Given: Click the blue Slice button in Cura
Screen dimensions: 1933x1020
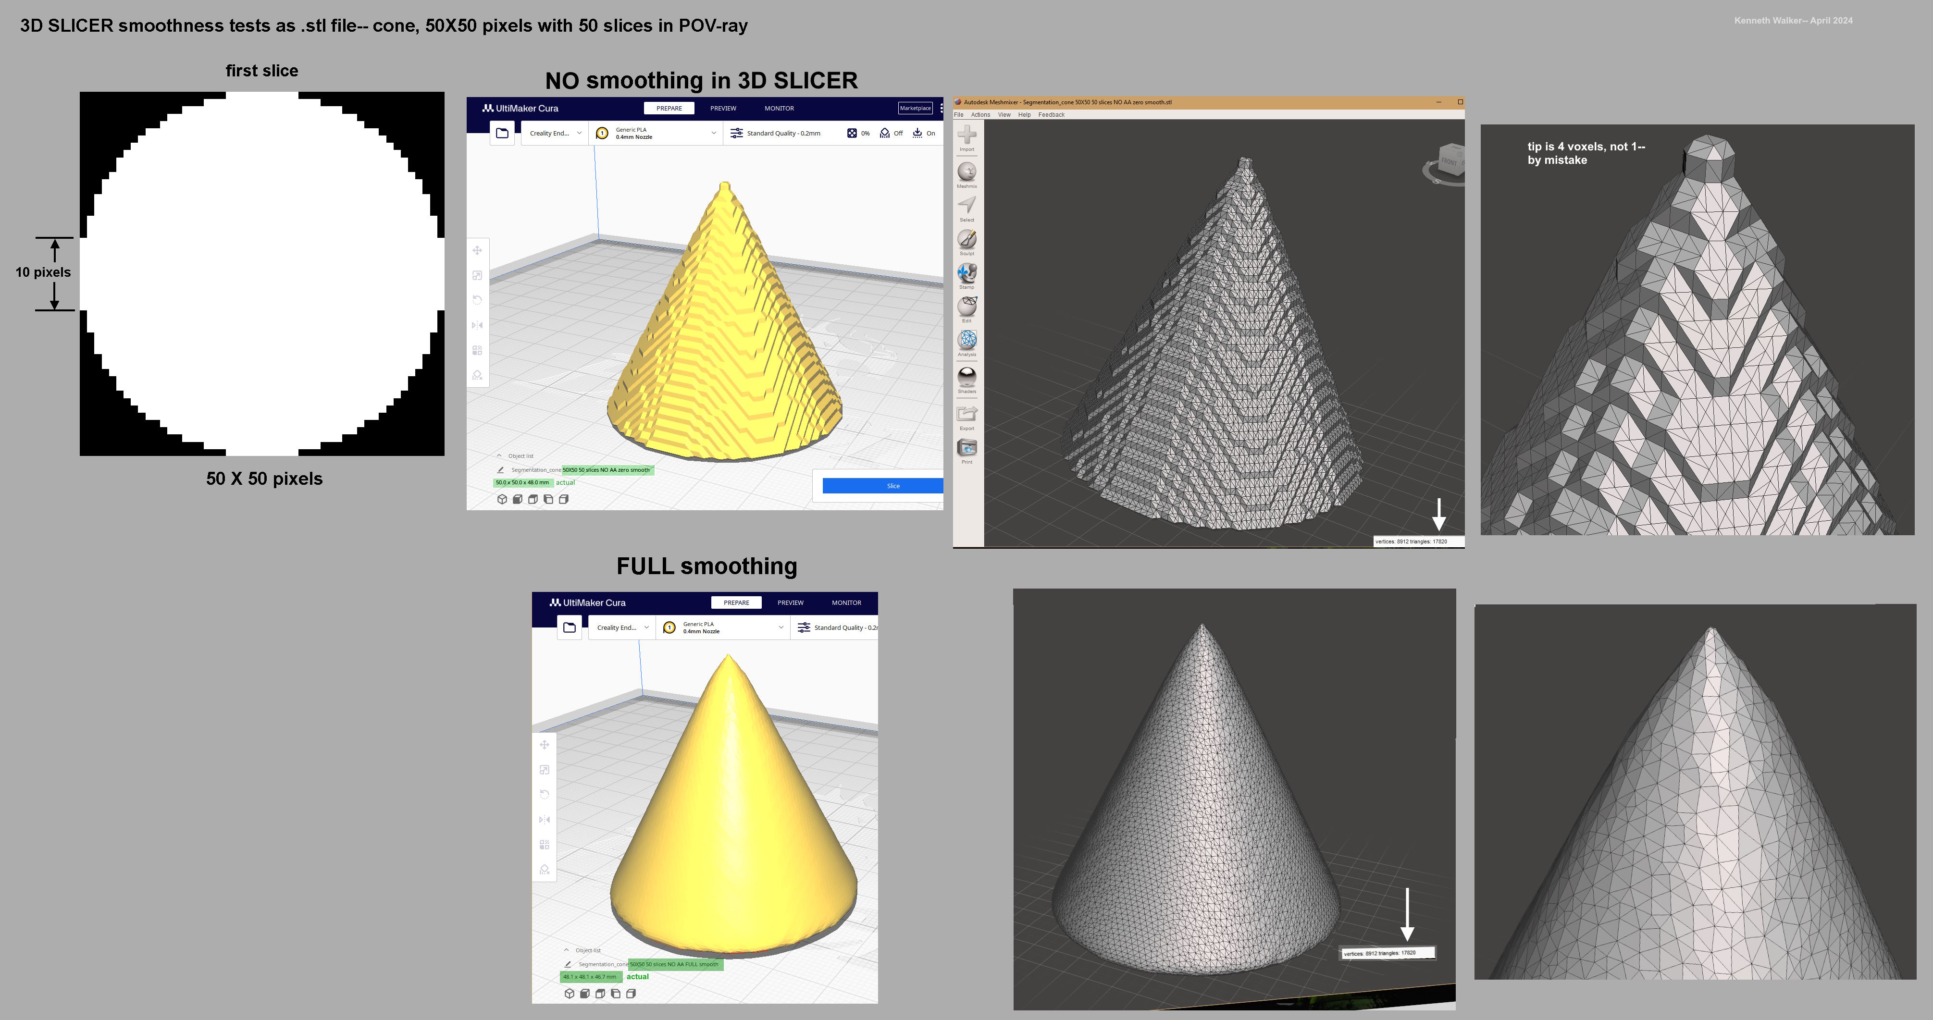Looking at the screenshot, I should pos(883,486).
